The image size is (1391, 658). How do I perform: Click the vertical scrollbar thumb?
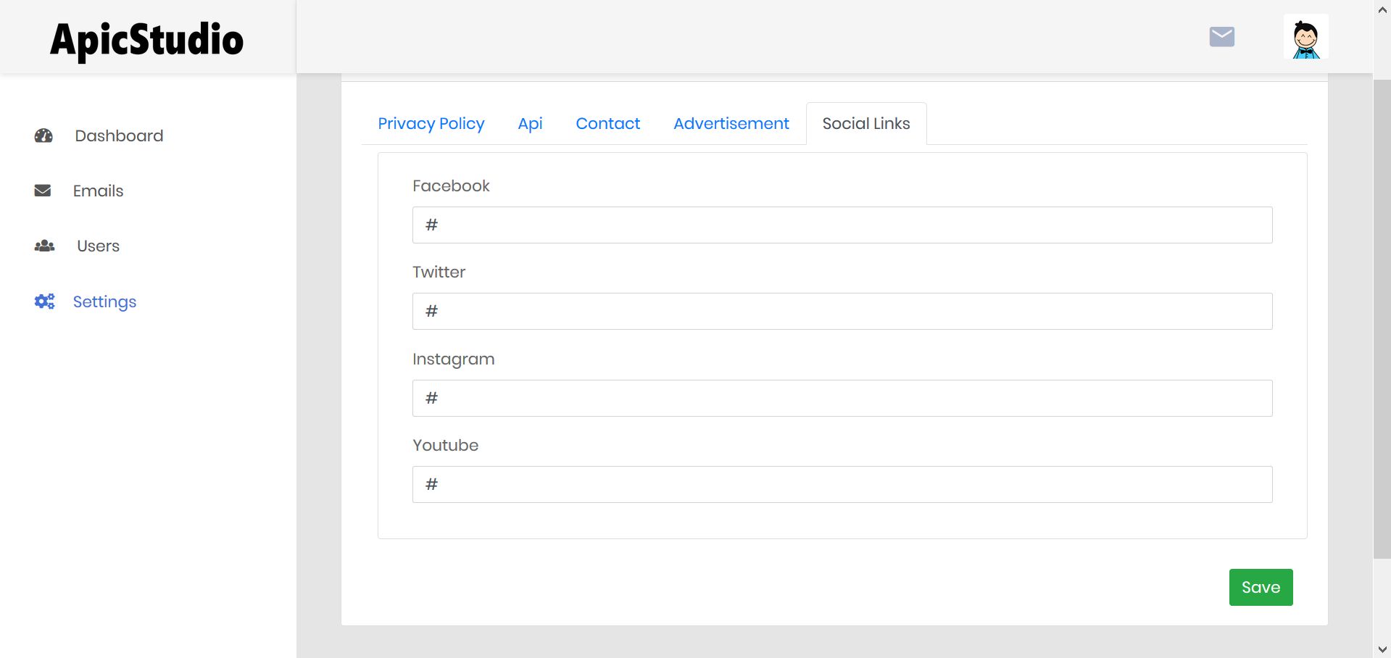[x=1382, y=319]
